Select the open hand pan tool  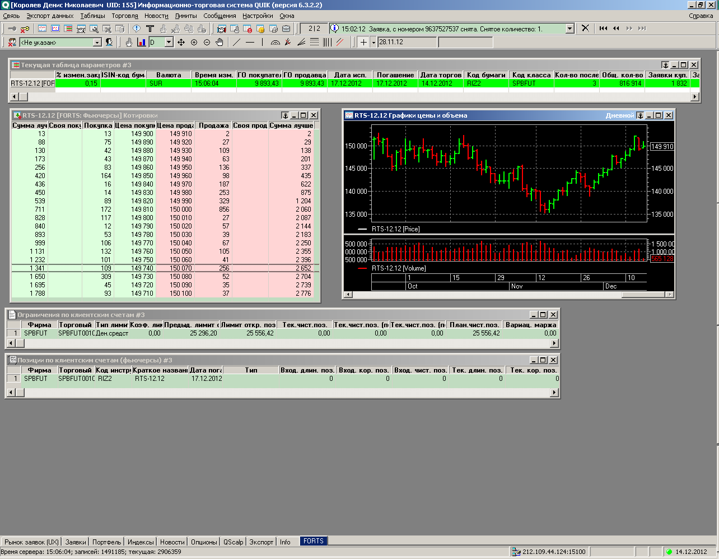220,42
